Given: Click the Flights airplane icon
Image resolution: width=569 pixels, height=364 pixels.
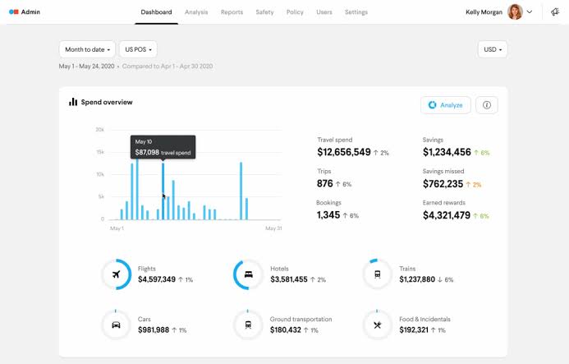Looking at the screenshot, I should coord(116,274).
